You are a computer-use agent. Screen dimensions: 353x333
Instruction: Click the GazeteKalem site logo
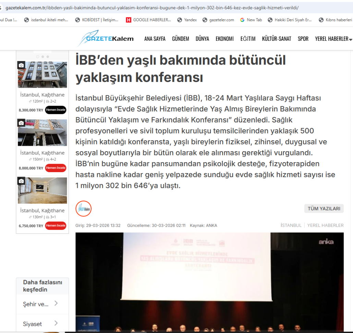[x=106, y=38]
